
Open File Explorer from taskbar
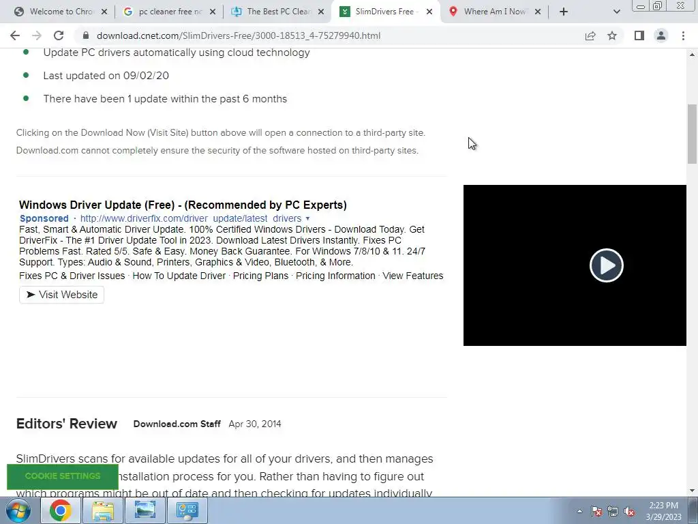pos(103,510)
